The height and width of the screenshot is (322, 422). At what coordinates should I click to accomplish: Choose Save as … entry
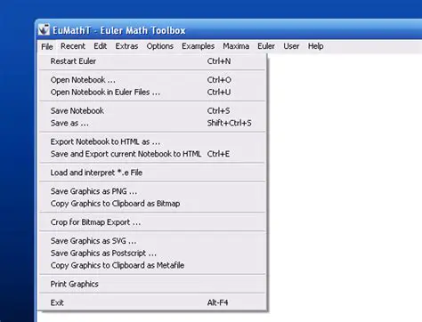pos(152,123)
